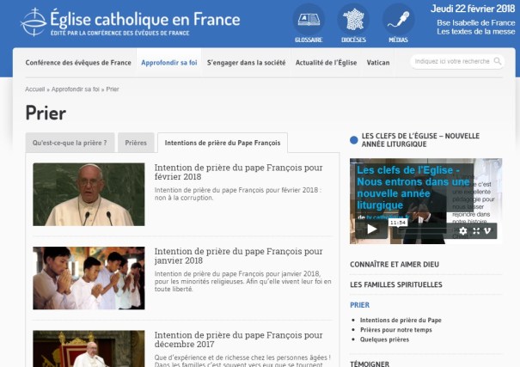Screen dimensions: 520x367
Task: Click the Jeudi 22 février 2018 date
Action: coord(473,9)
